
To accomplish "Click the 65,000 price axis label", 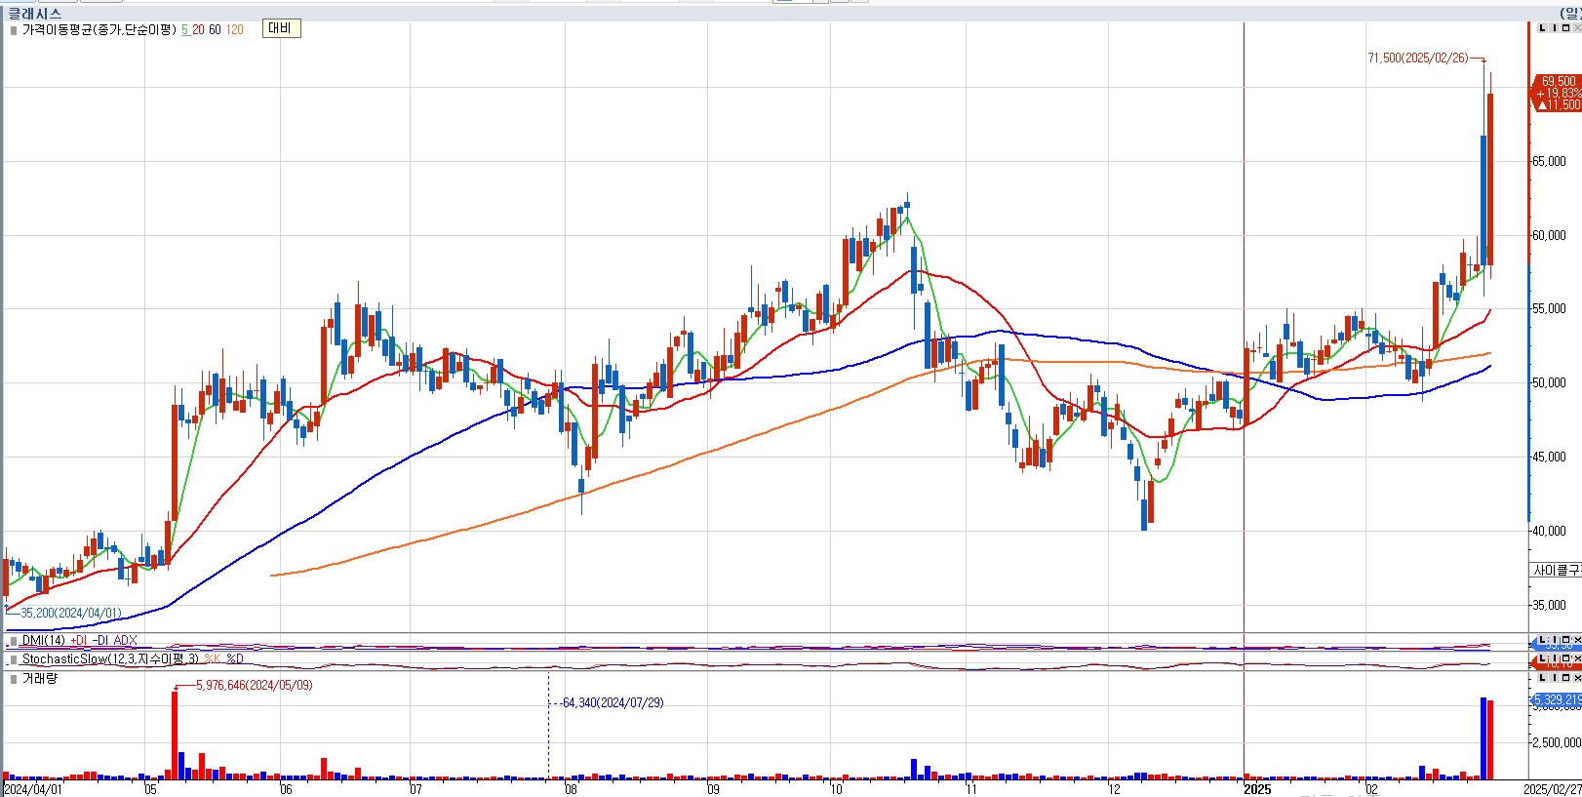I will coord(1549,162).
